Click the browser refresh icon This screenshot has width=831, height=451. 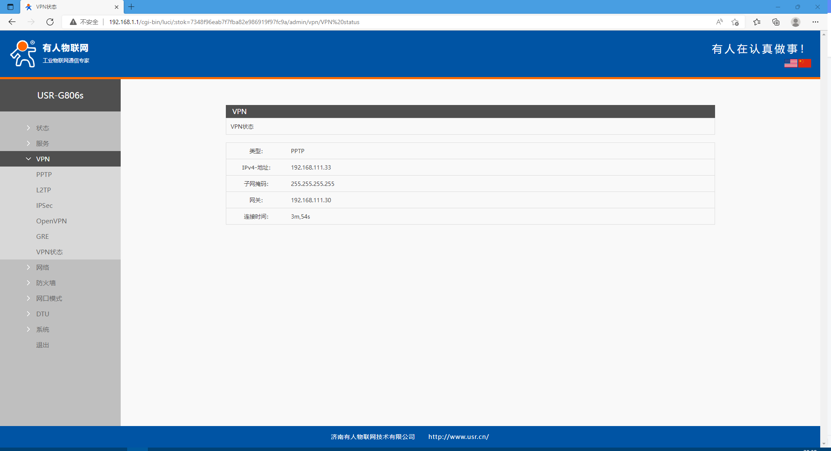[x=50, y=22]
